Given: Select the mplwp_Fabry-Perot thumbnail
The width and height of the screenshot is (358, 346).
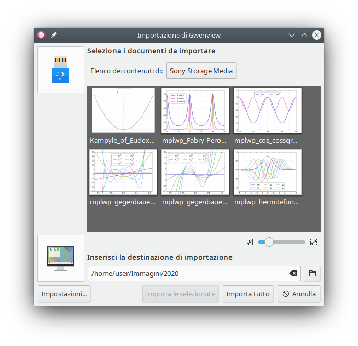Looking at the screenshot, I should 195,109.
